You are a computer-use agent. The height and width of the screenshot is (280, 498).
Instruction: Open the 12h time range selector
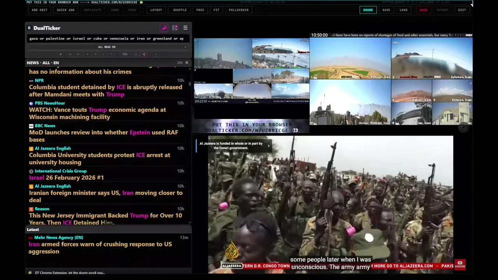[125, 54]
